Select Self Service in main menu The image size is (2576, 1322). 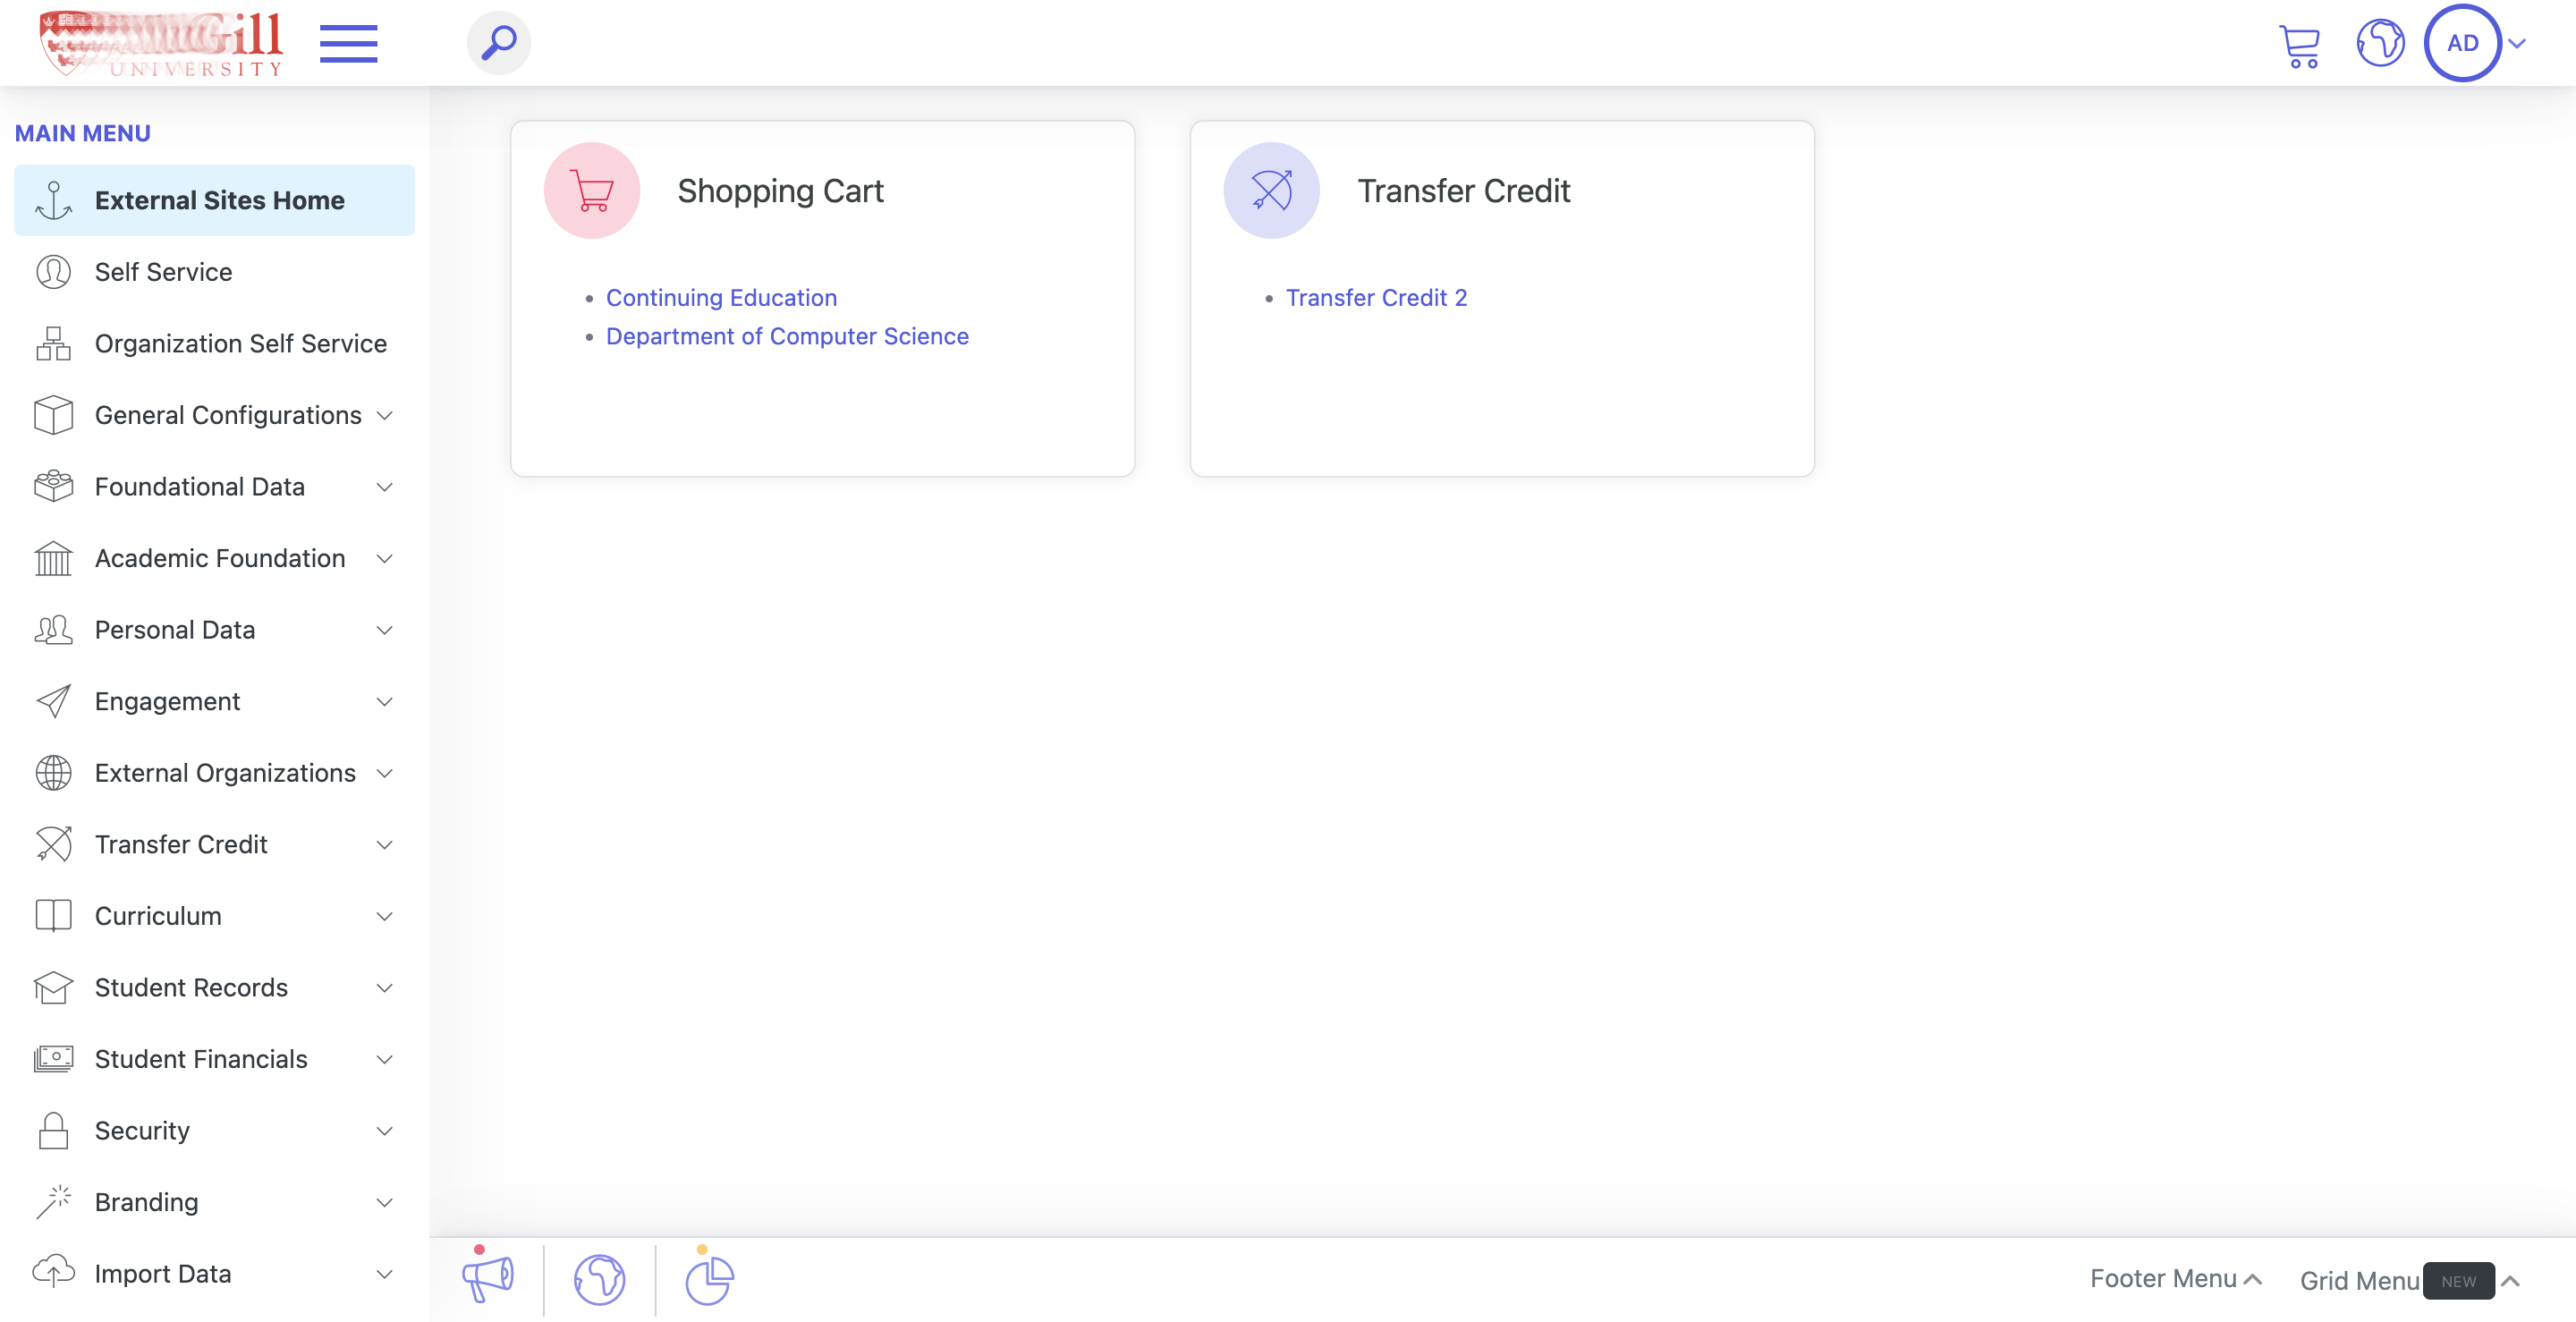[x=214, y=272]
